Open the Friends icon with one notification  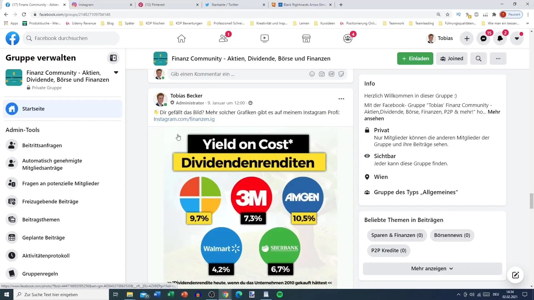[223, 38]
